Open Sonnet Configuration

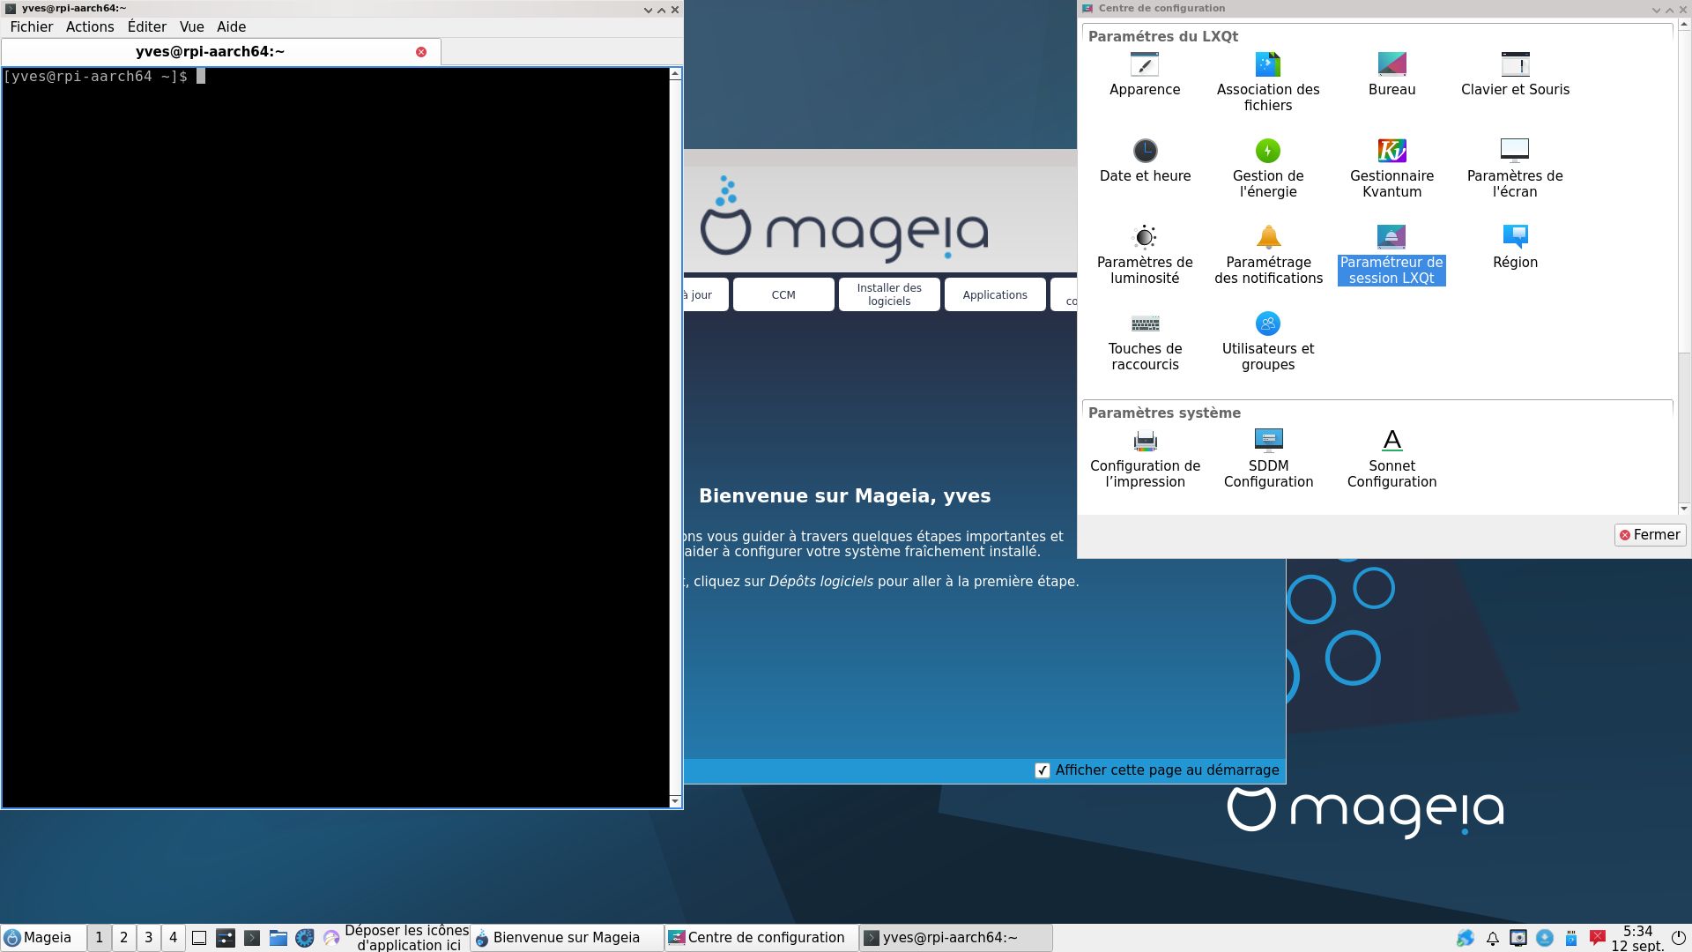[x=1391, y=458]
